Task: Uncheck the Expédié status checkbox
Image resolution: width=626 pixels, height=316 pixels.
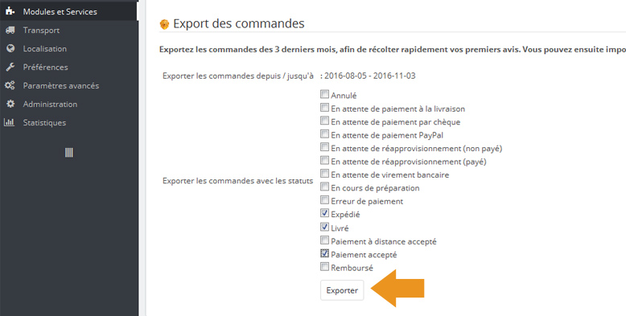Action: tap(324, 213)
